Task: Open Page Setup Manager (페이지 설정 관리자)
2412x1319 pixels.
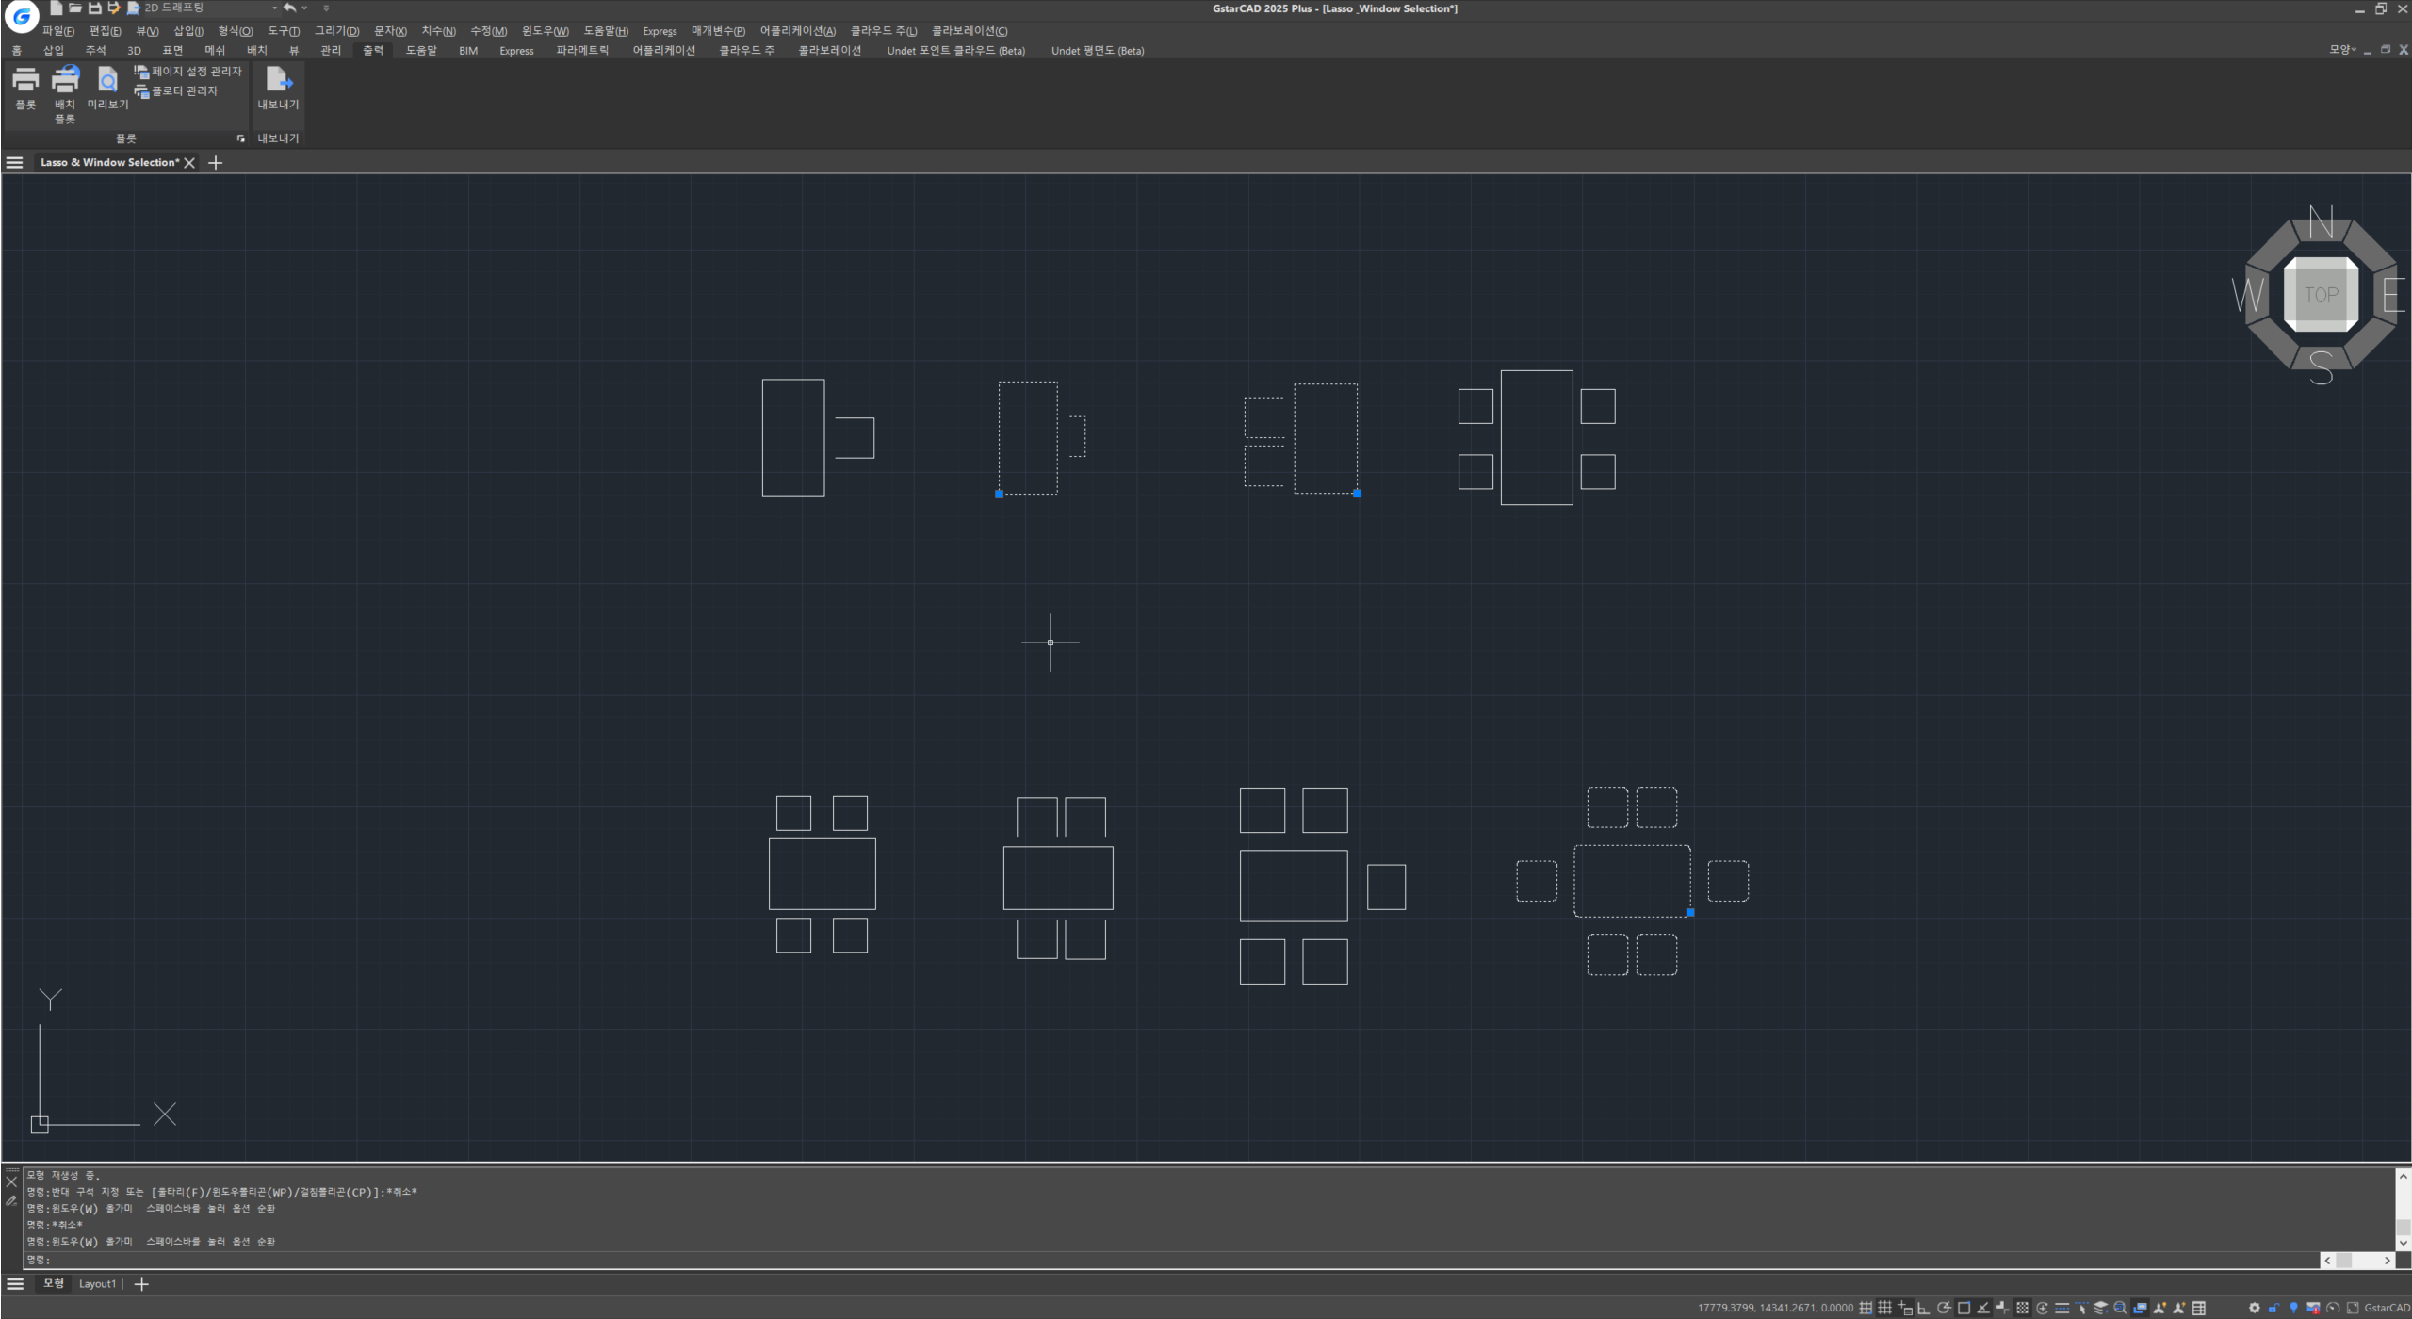Action: [187, 72]
